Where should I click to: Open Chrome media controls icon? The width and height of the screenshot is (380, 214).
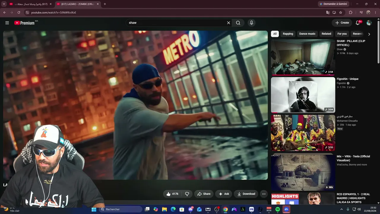tap(361, 12)
